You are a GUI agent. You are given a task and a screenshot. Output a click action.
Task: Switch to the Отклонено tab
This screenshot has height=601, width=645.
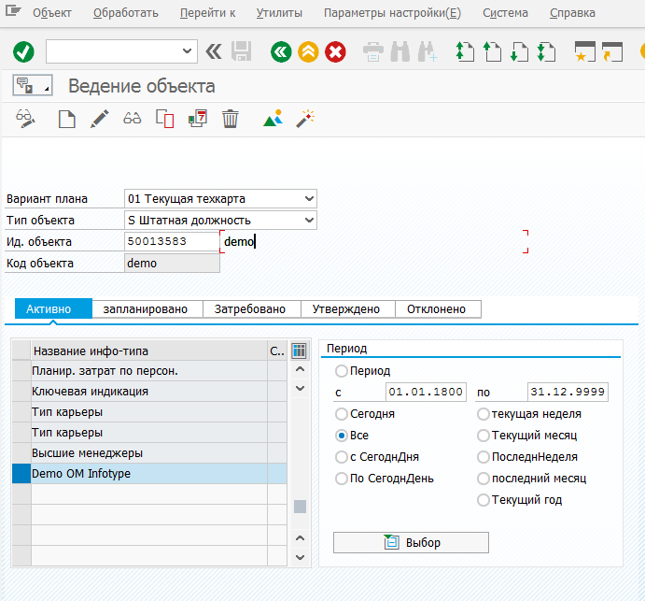pos(438,309)
